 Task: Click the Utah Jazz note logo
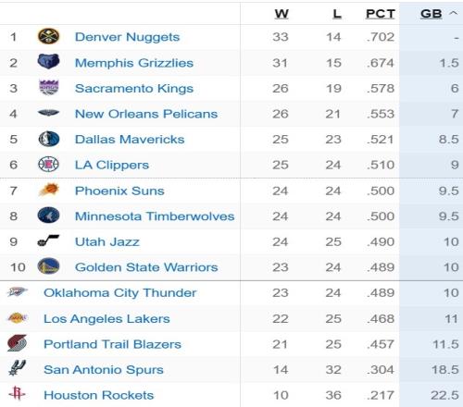(48, 240)
